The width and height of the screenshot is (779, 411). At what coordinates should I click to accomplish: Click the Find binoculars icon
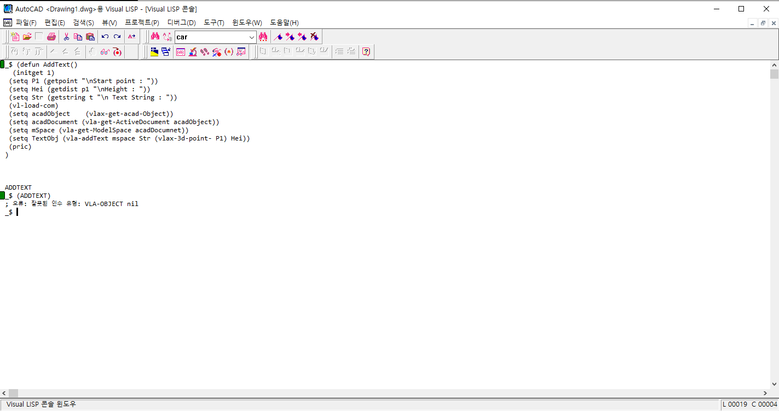(155, 37)
